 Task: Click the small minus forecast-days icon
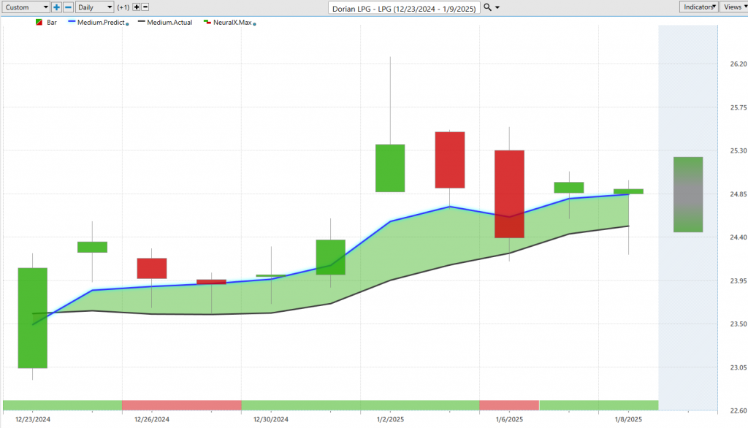[x=145, y=7]
